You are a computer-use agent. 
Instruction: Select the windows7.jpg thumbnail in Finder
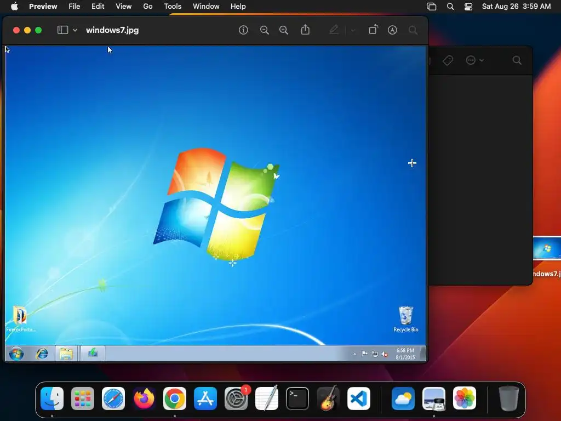(547, 248)
